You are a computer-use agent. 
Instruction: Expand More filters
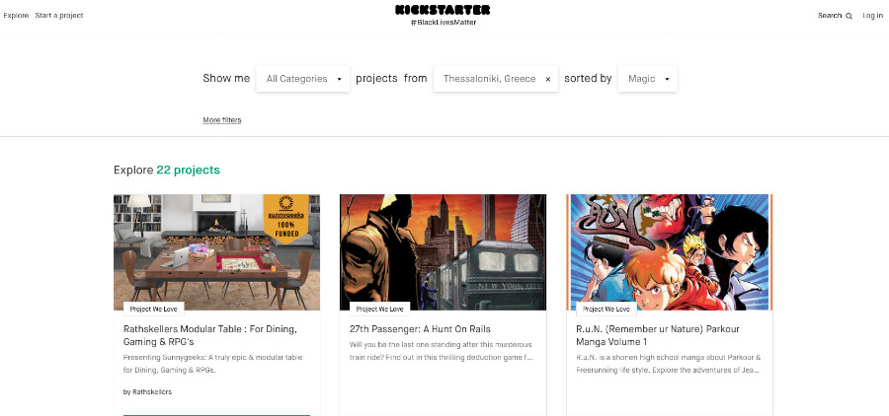click(x=221, y=120)
